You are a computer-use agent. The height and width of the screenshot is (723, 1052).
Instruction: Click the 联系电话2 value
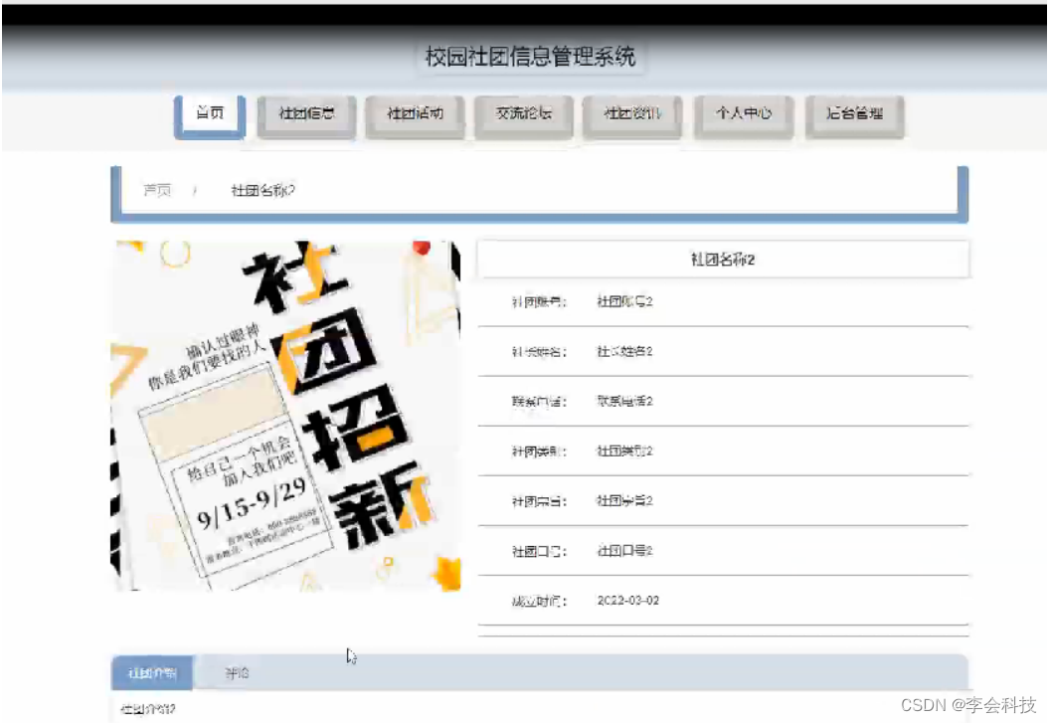coord(624,401)
